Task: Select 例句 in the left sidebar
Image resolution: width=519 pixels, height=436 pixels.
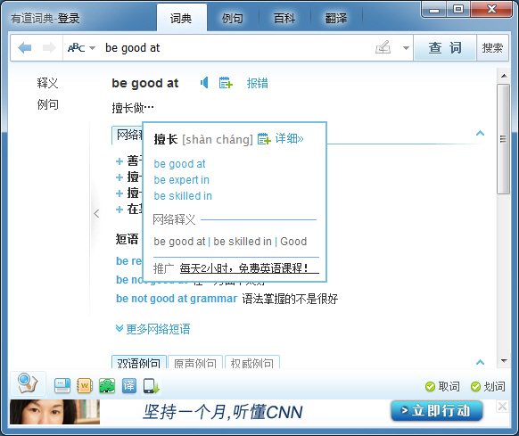Action: tap(47, 104)
